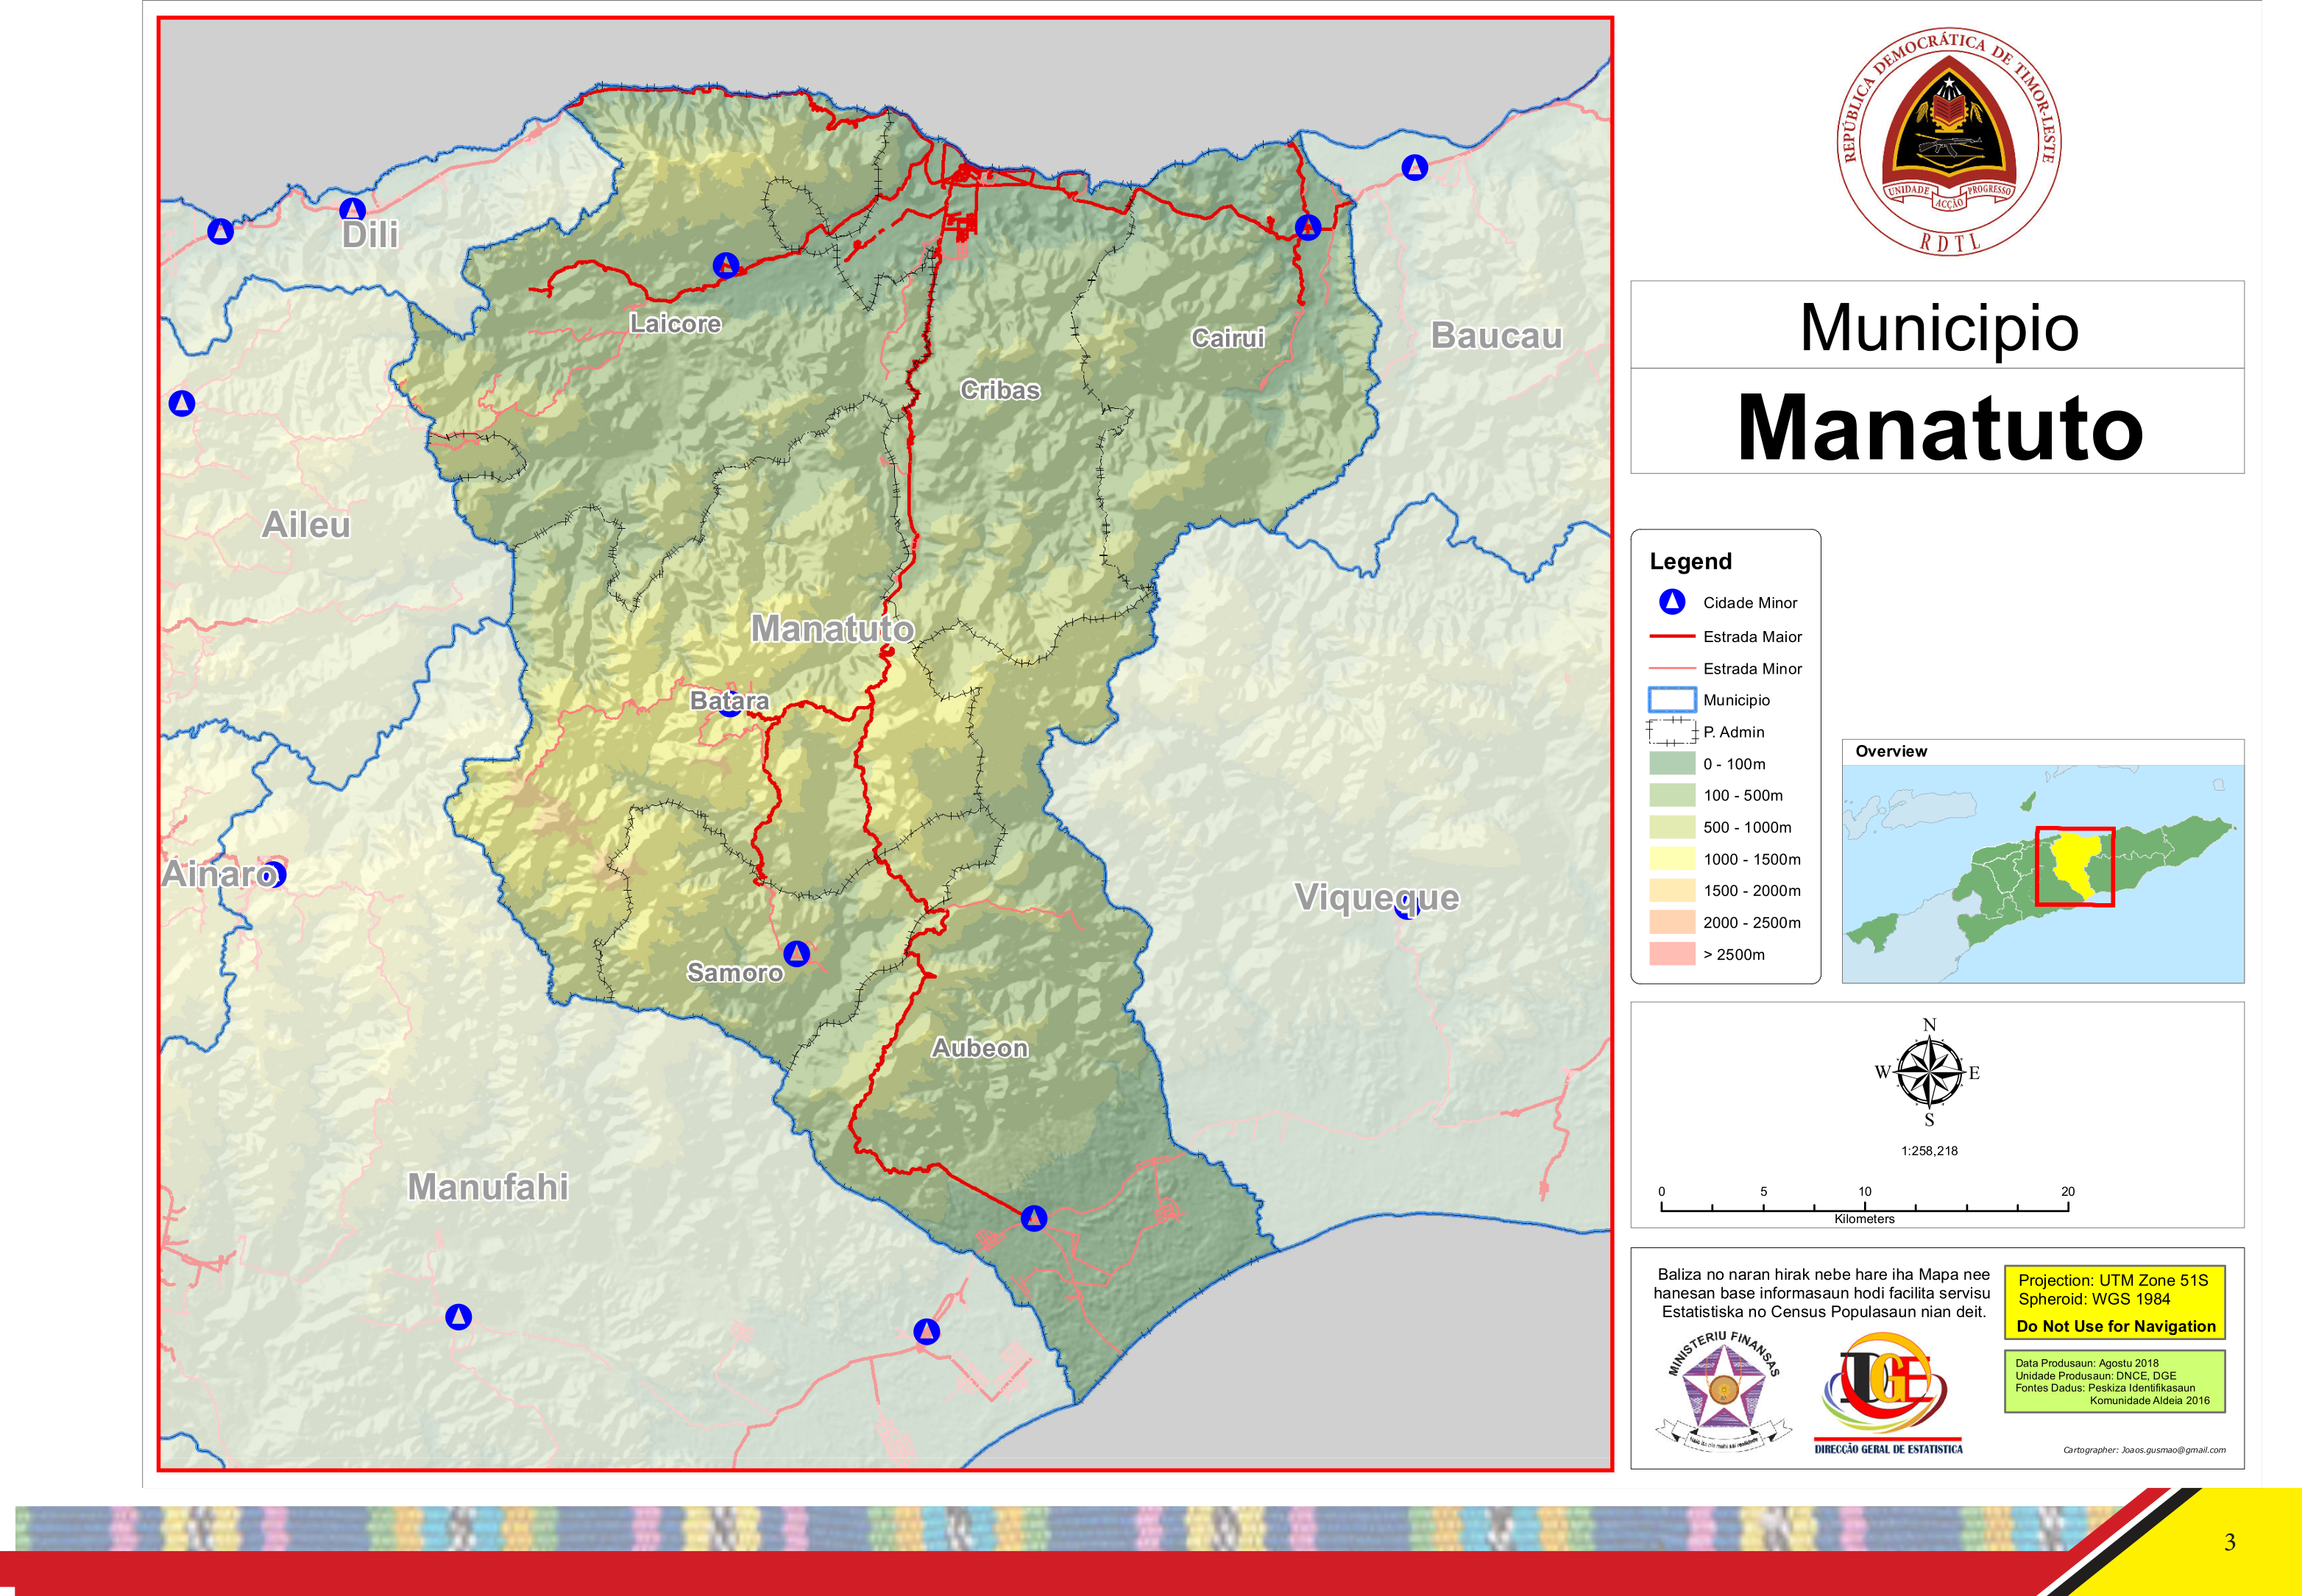Click the blue triangle marker in the legend
Image resolution: width=2302 pixels, height=1596 pixels.
(x=1672, y=601)
